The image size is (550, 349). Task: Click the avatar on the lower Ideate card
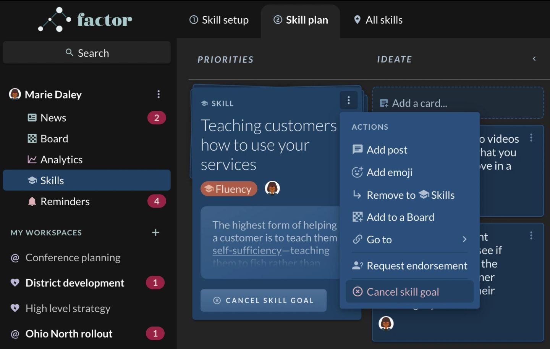coord(386,323)
